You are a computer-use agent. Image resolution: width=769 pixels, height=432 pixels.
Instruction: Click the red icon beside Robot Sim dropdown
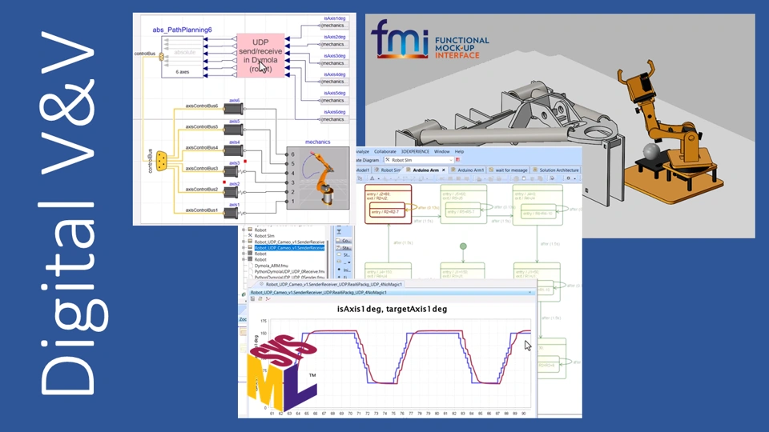coord(457,160)
